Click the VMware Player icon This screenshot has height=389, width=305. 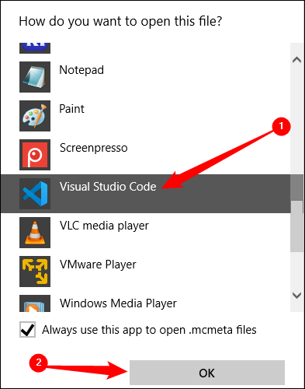35,272
